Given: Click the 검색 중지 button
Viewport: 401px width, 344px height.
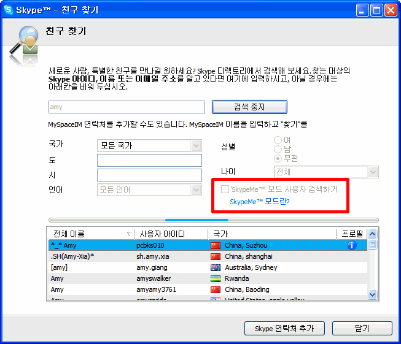Looking at the screenshot, I should click(x=249, y=107).
